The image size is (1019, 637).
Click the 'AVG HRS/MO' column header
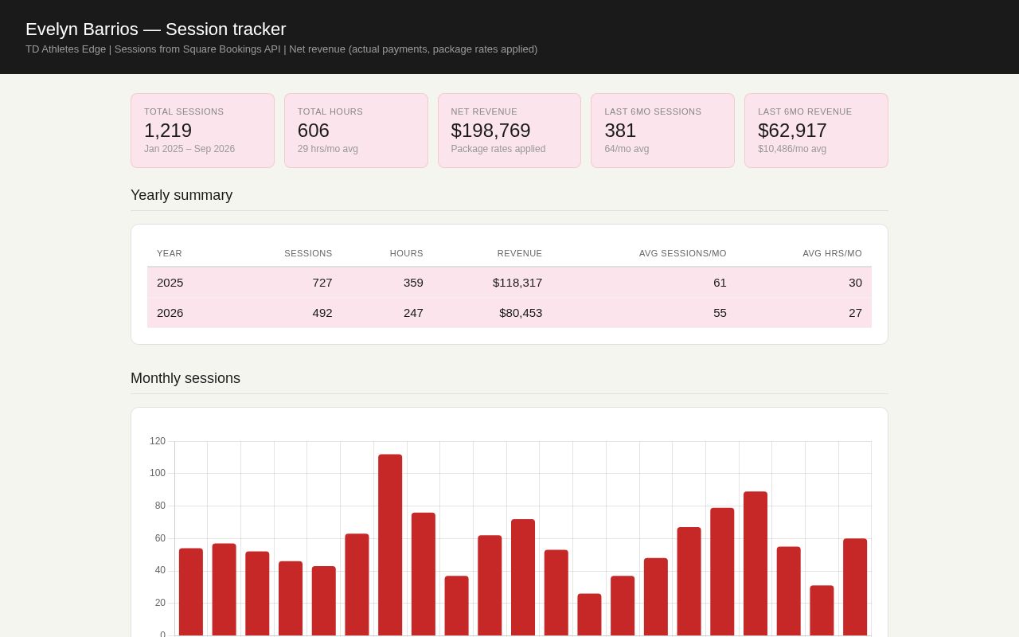tap(832, 253)
